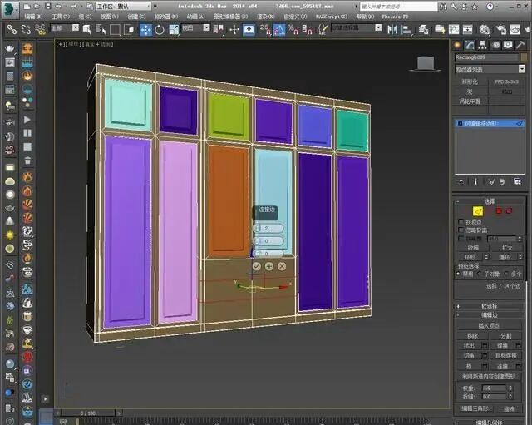The width and height of the screenshot is (532, 425).
Task: Click the 分割 button in edit edges
Action: pos(506,336)
